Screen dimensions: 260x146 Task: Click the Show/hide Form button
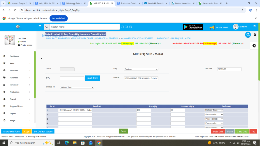tap(11, 132)
